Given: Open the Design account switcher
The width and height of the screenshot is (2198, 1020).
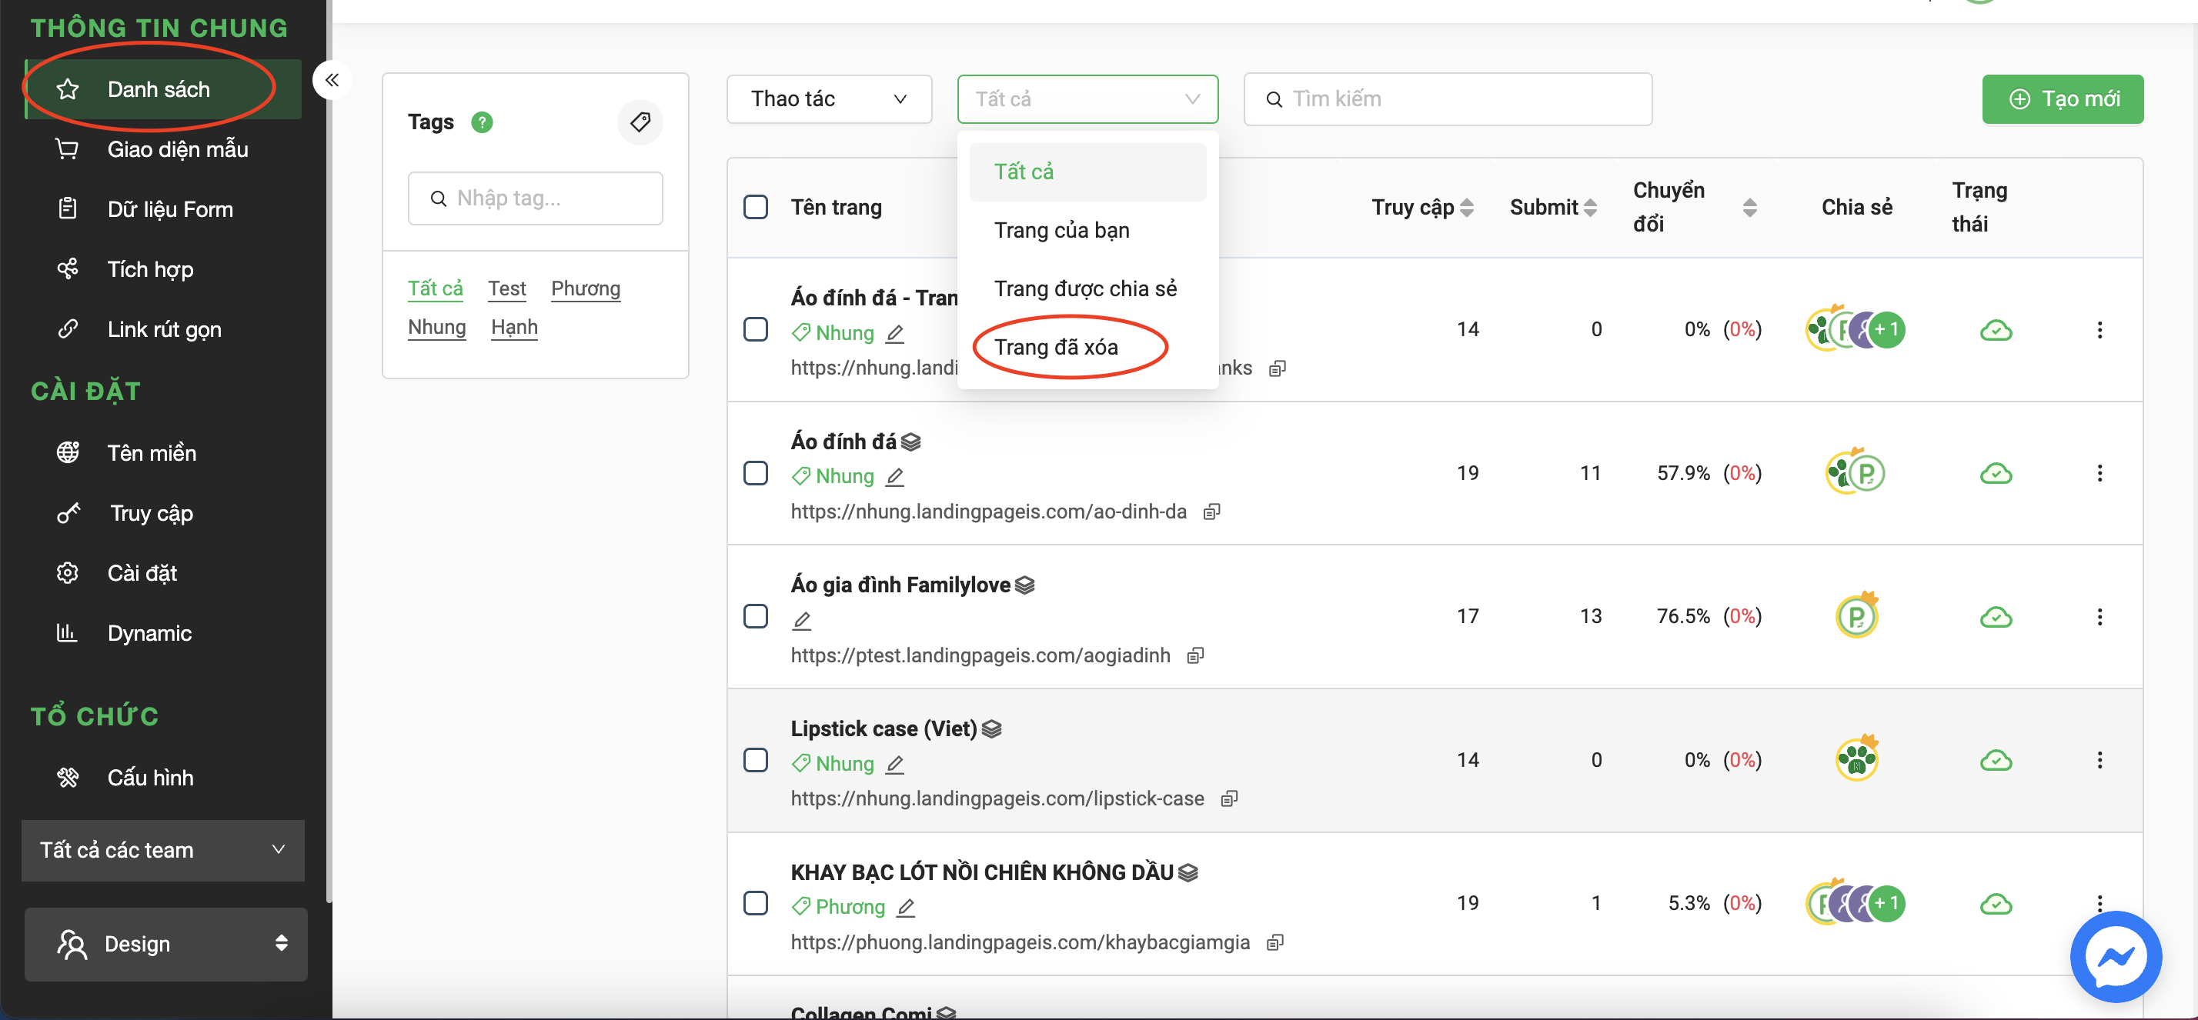Looking at the screenshot, I should [165, 944].
